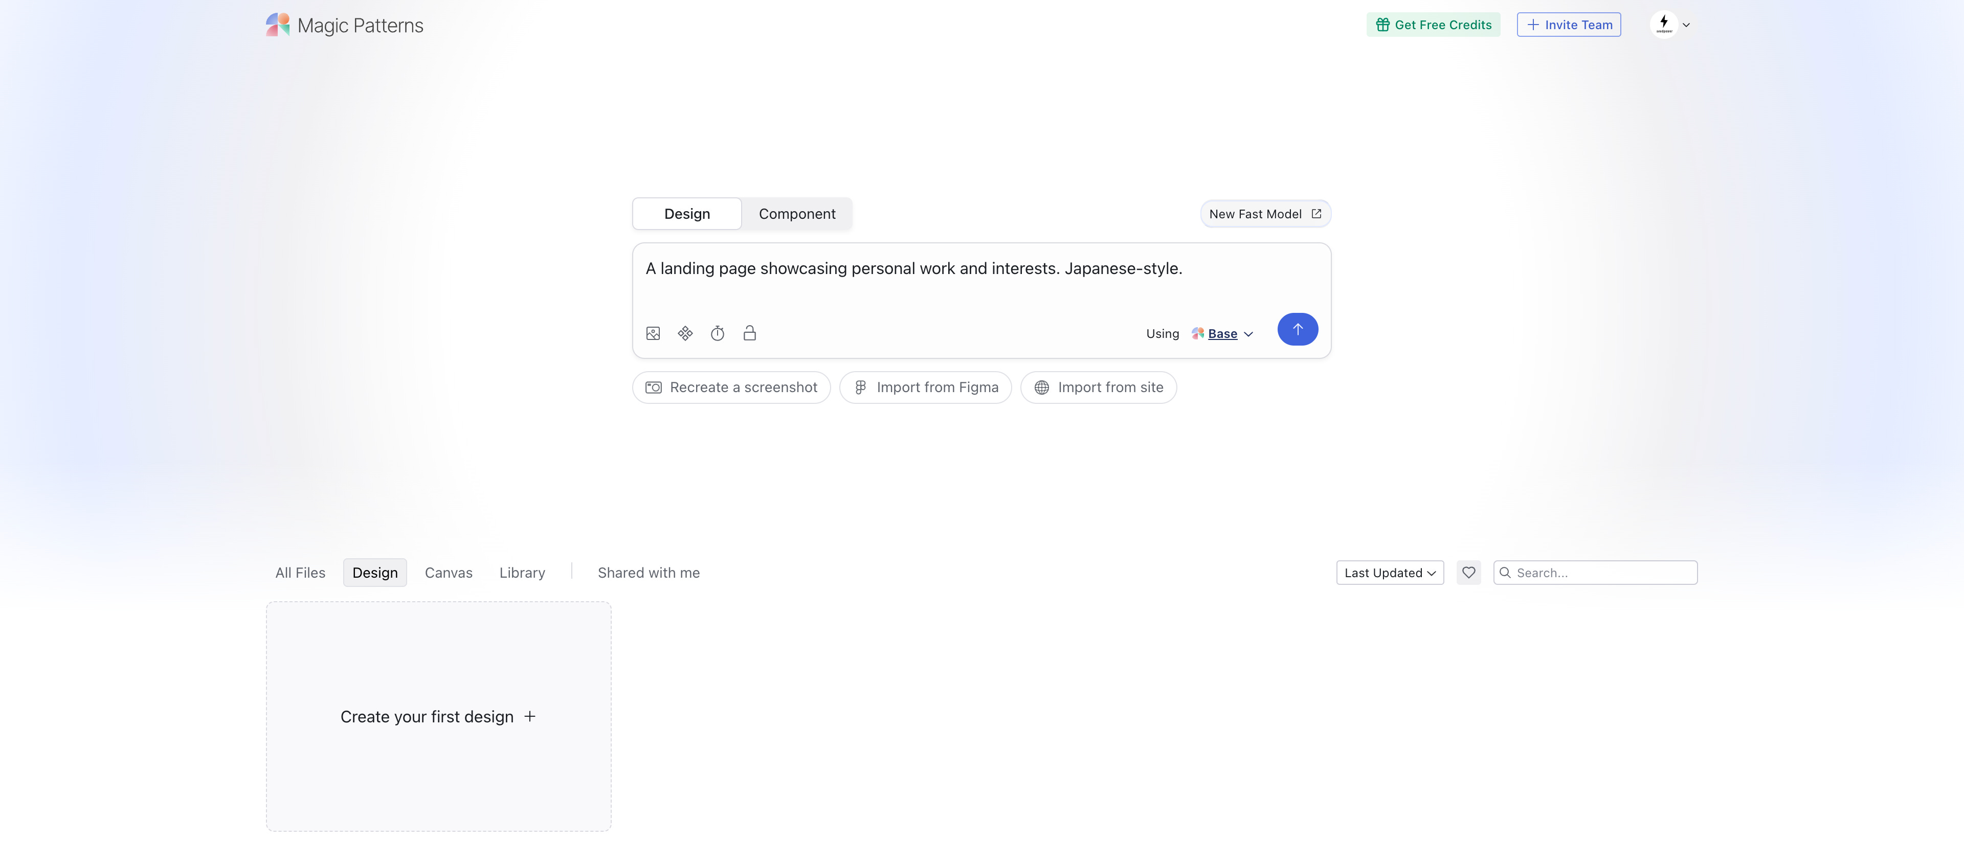This screenshot has width=1964, height=865.
Task: Click Get Free Credits button
Action: 1433,25
